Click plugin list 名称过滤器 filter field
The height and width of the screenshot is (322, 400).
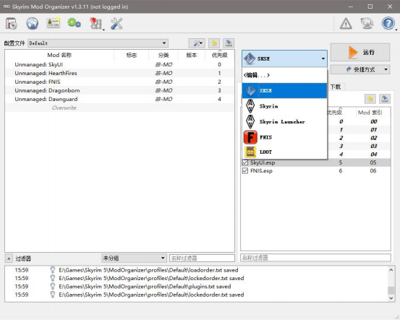tap(315, 258)
